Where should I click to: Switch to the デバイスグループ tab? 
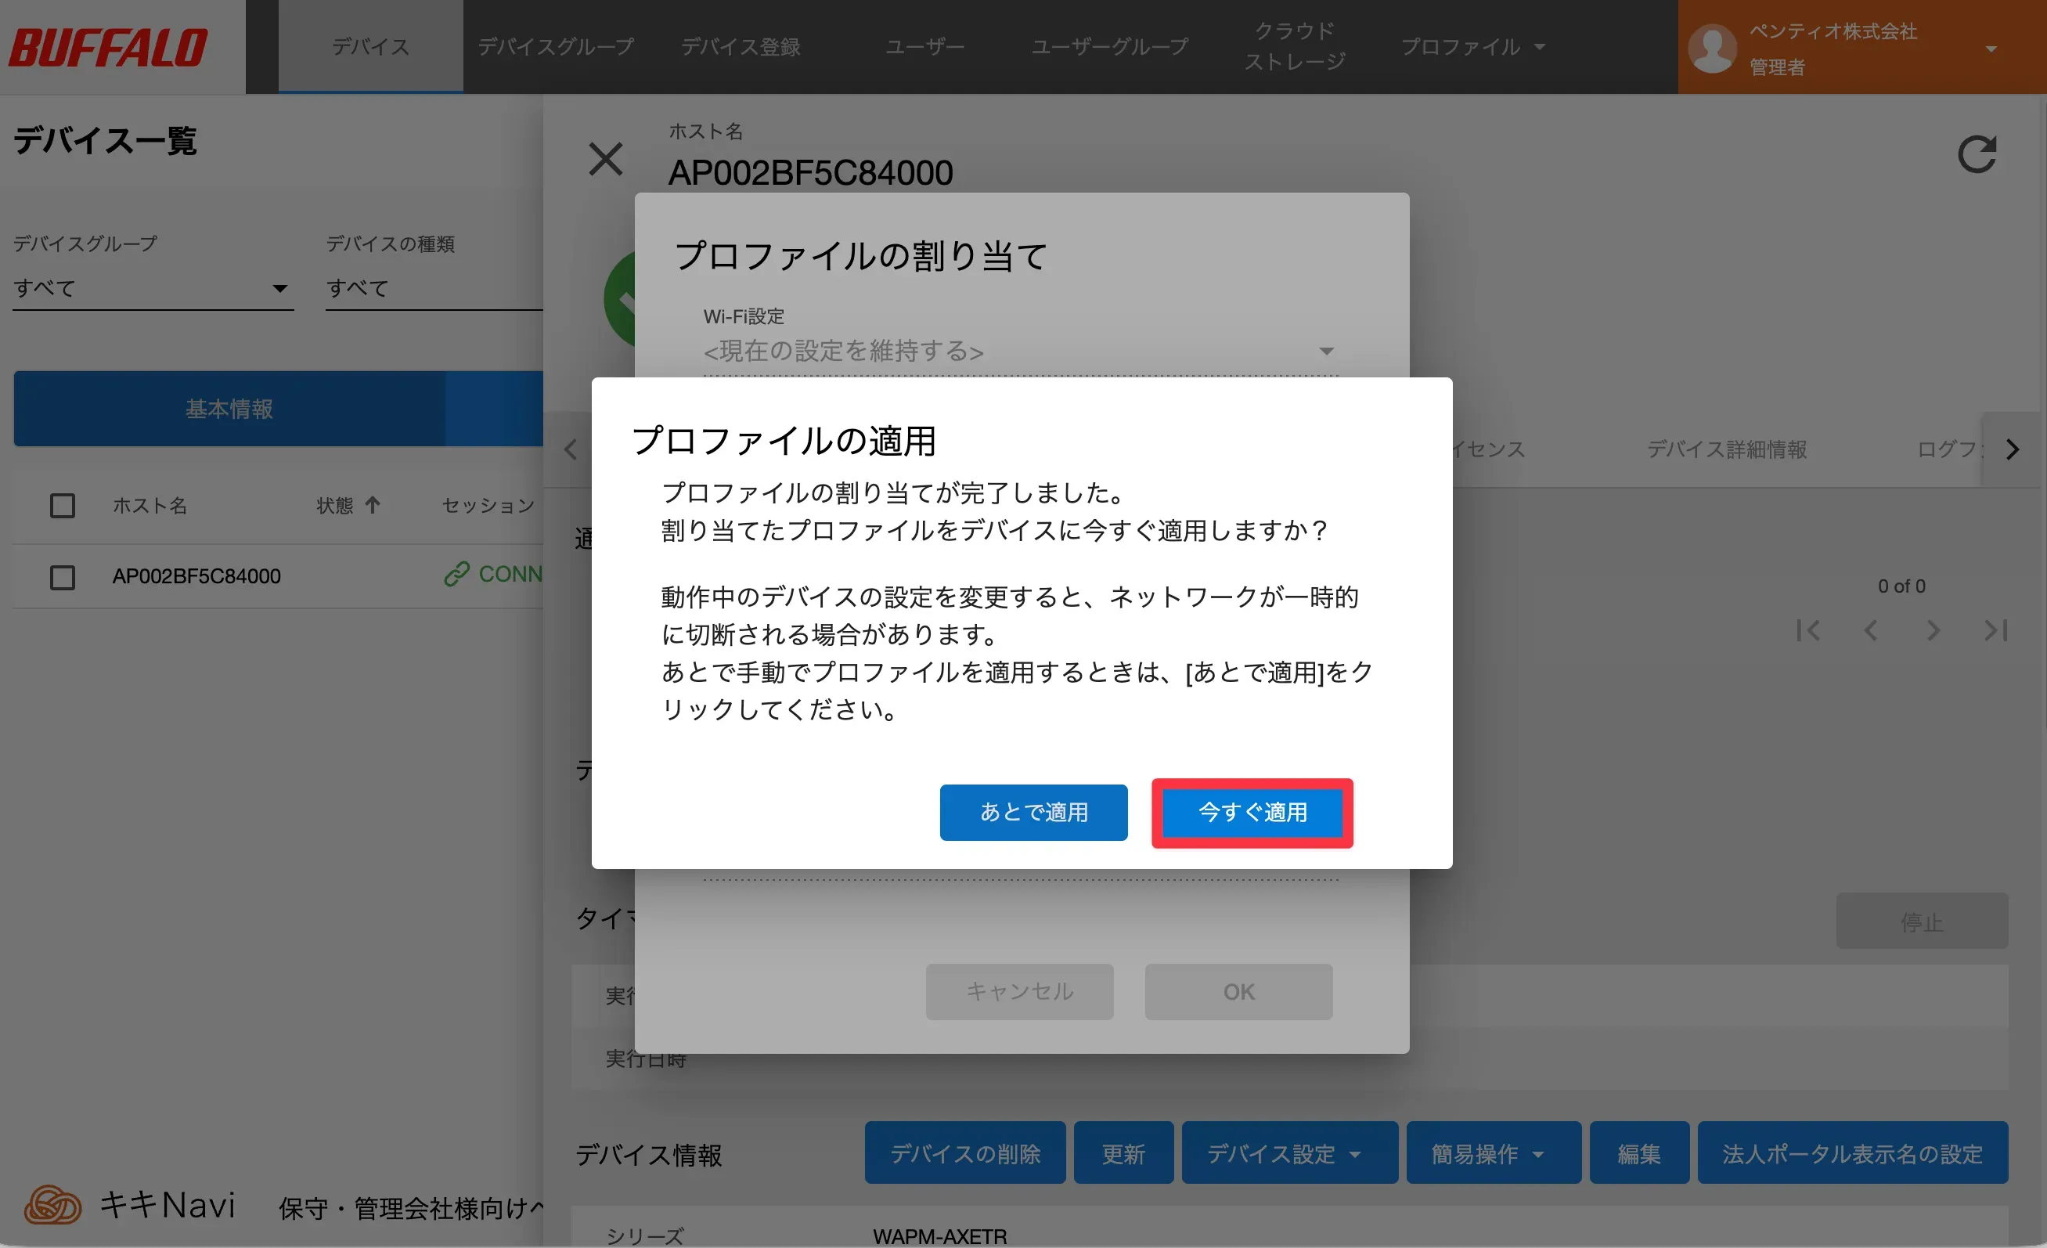(555, 47)
